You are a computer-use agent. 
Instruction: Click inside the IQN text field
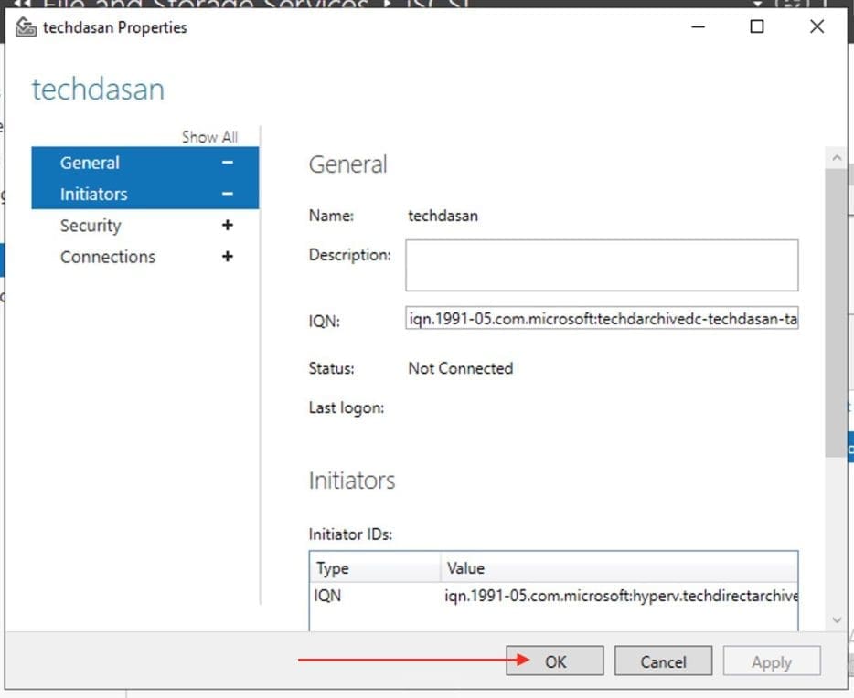602,321
